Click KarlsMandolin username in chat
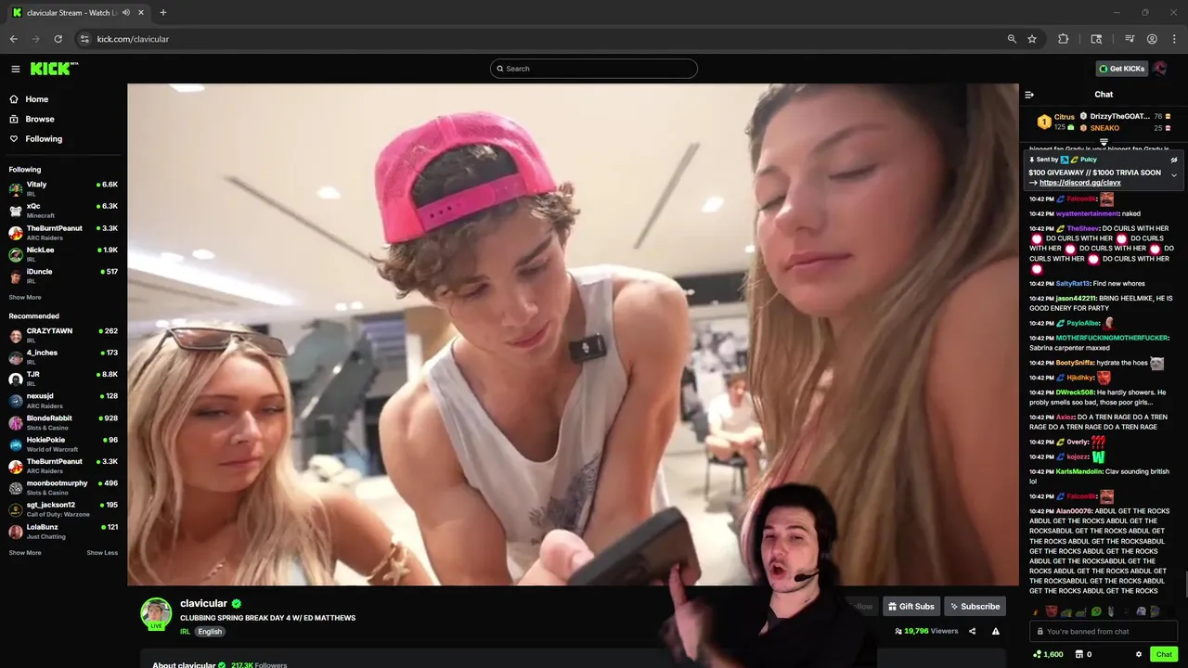The image size is (1188, 668). 1078,471
